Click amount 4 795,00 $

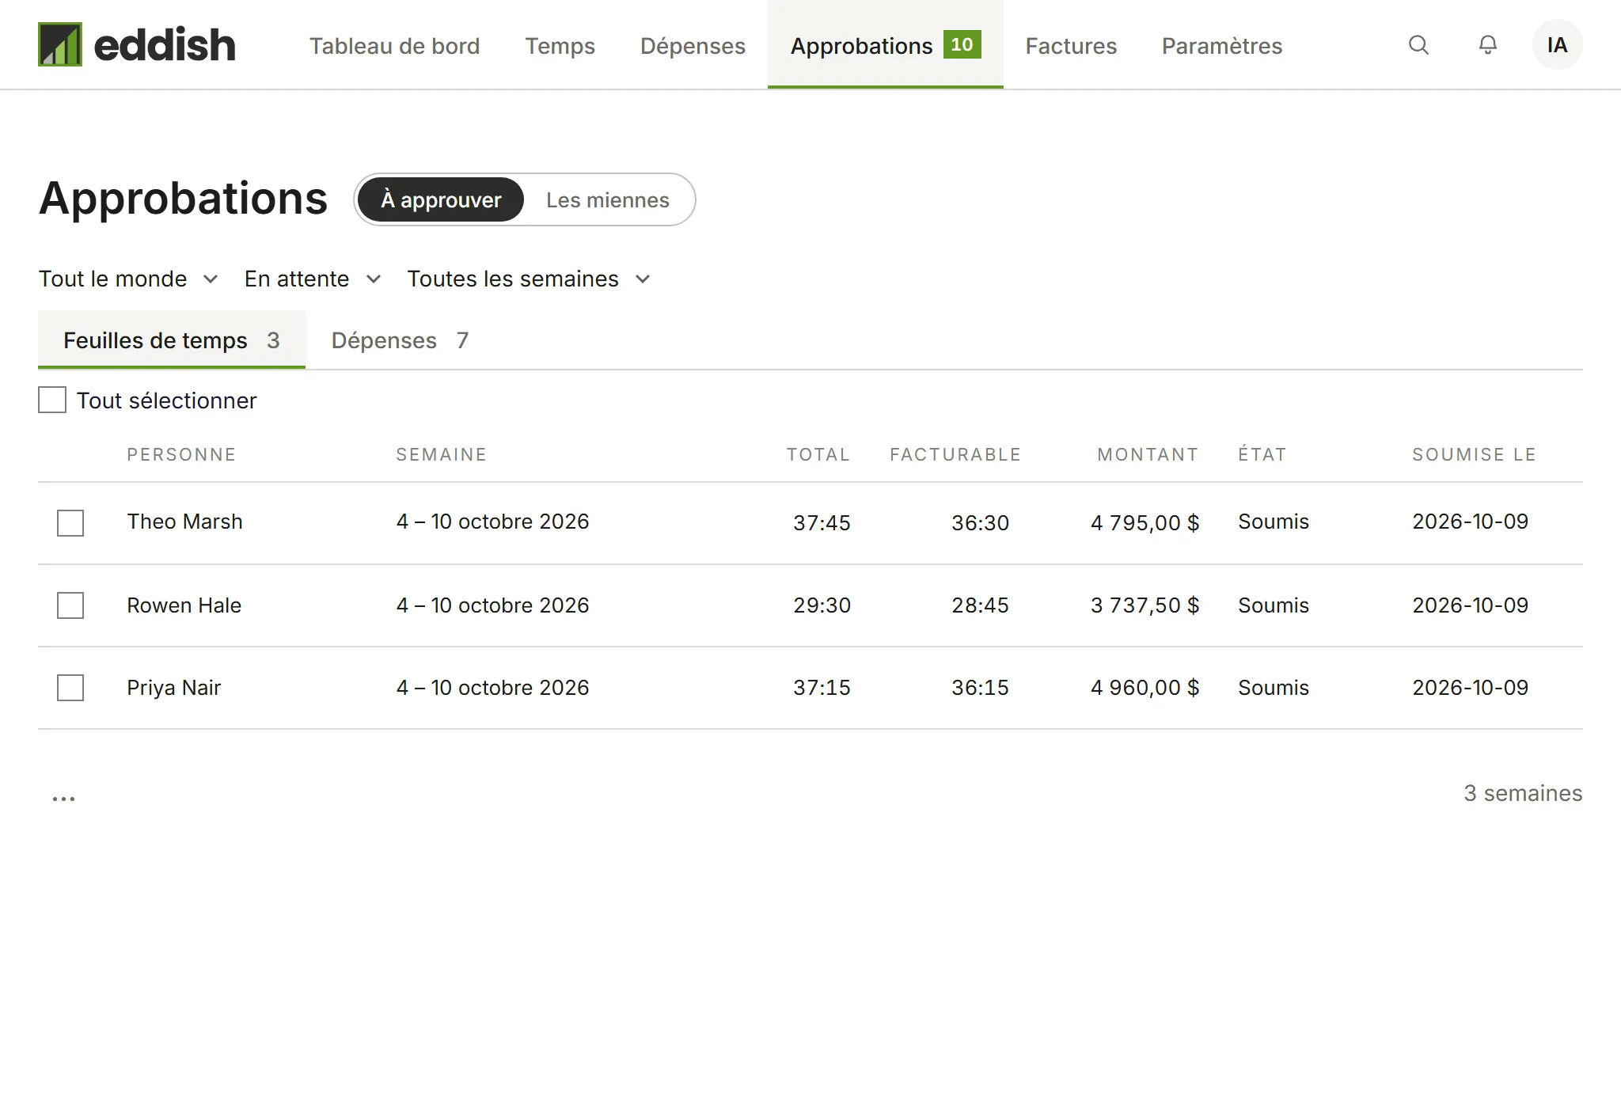(x=1145, y=522)
